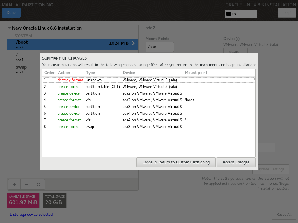Click the 1024 MiB size on /boot row
The image size is (298, 223).
(119, 43)
